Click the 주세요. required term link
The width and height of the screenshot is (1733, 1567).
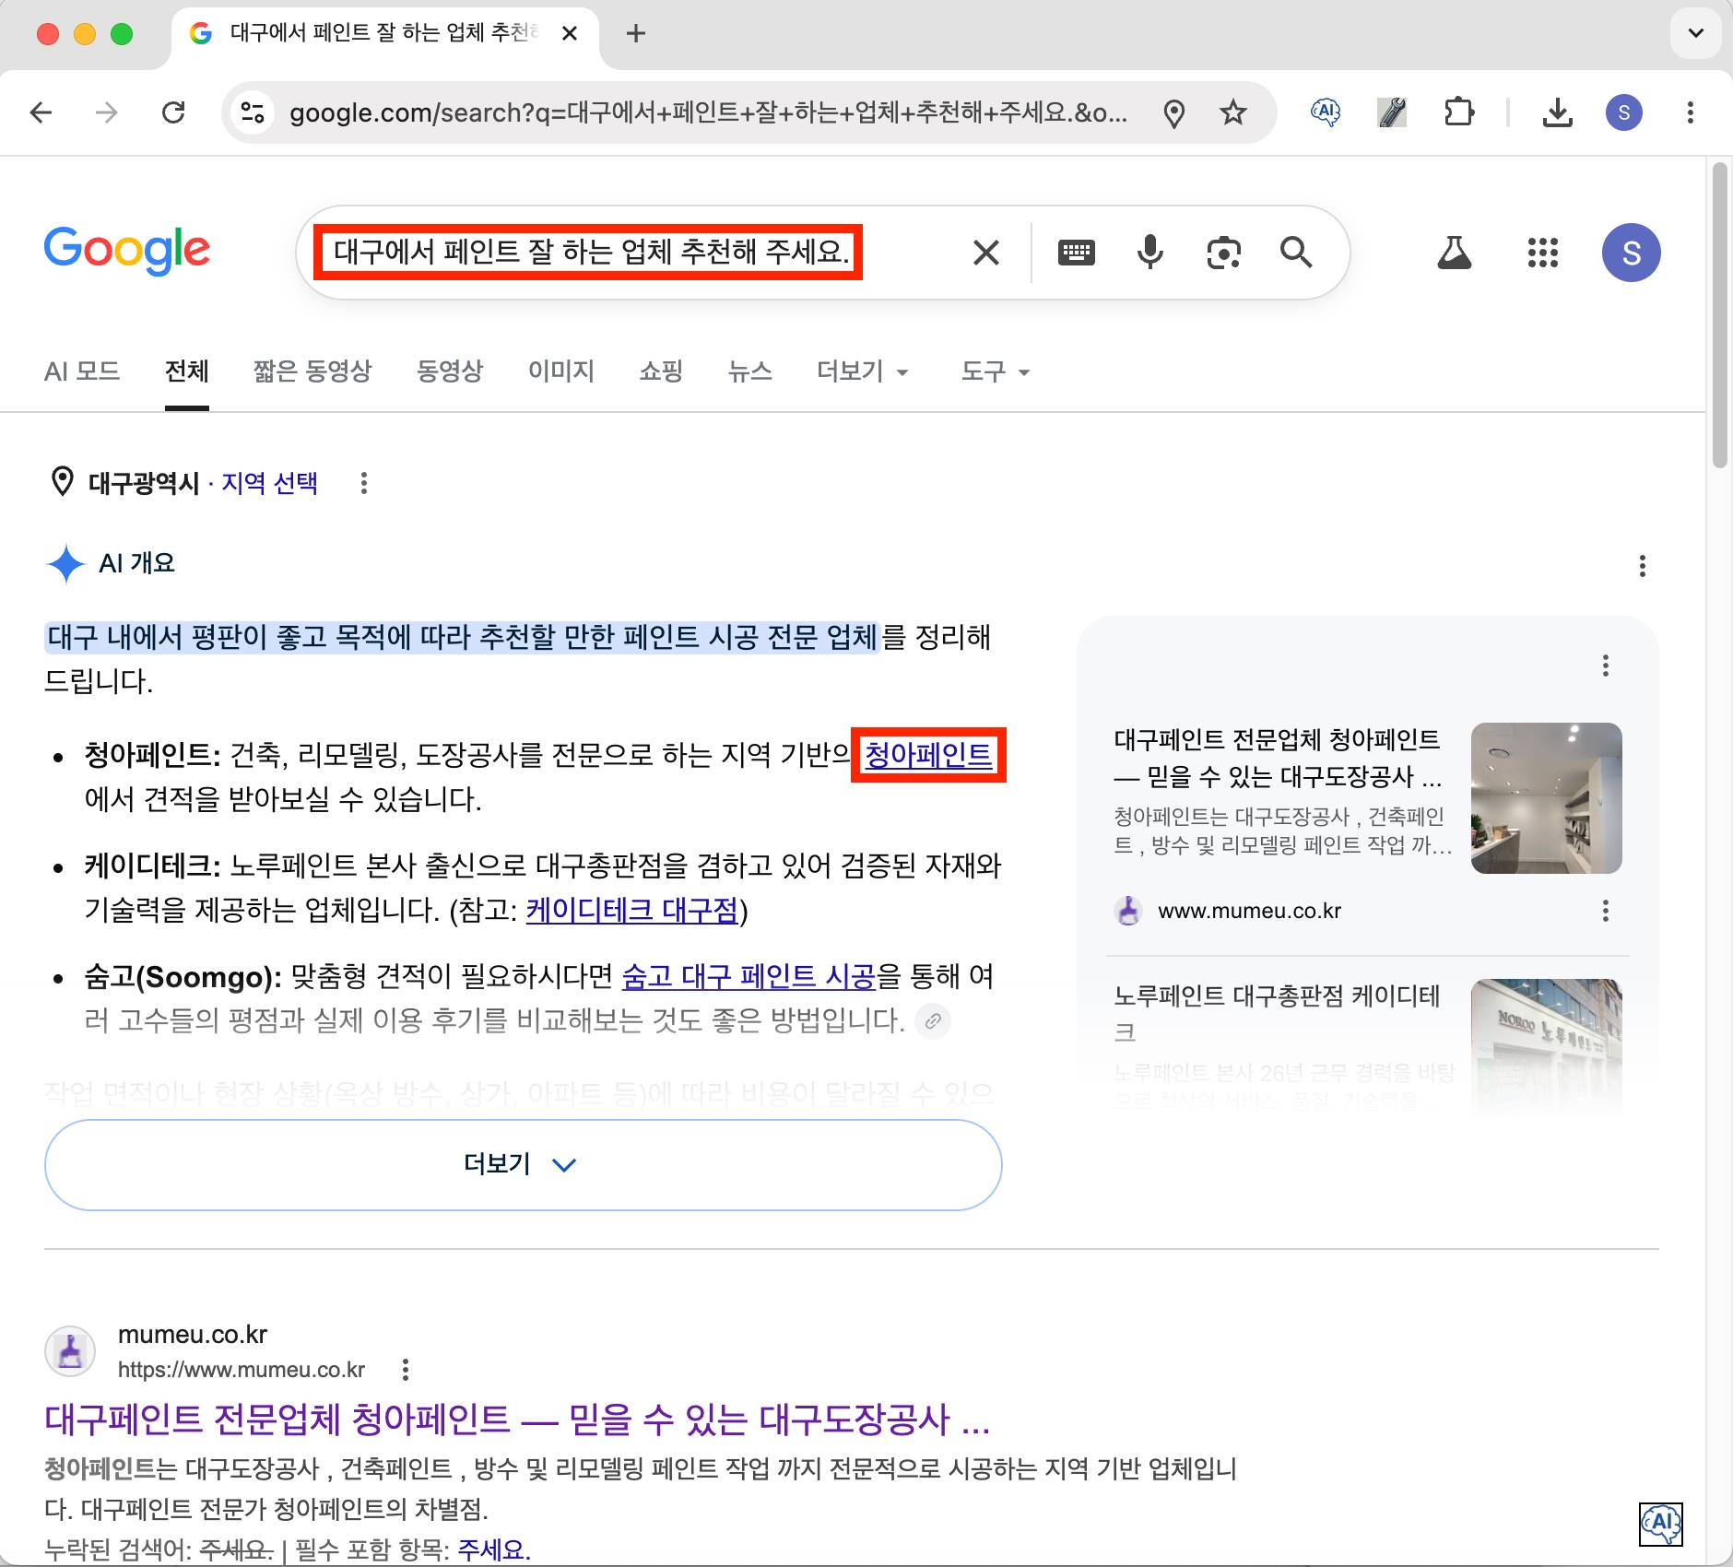(494, 1549)
